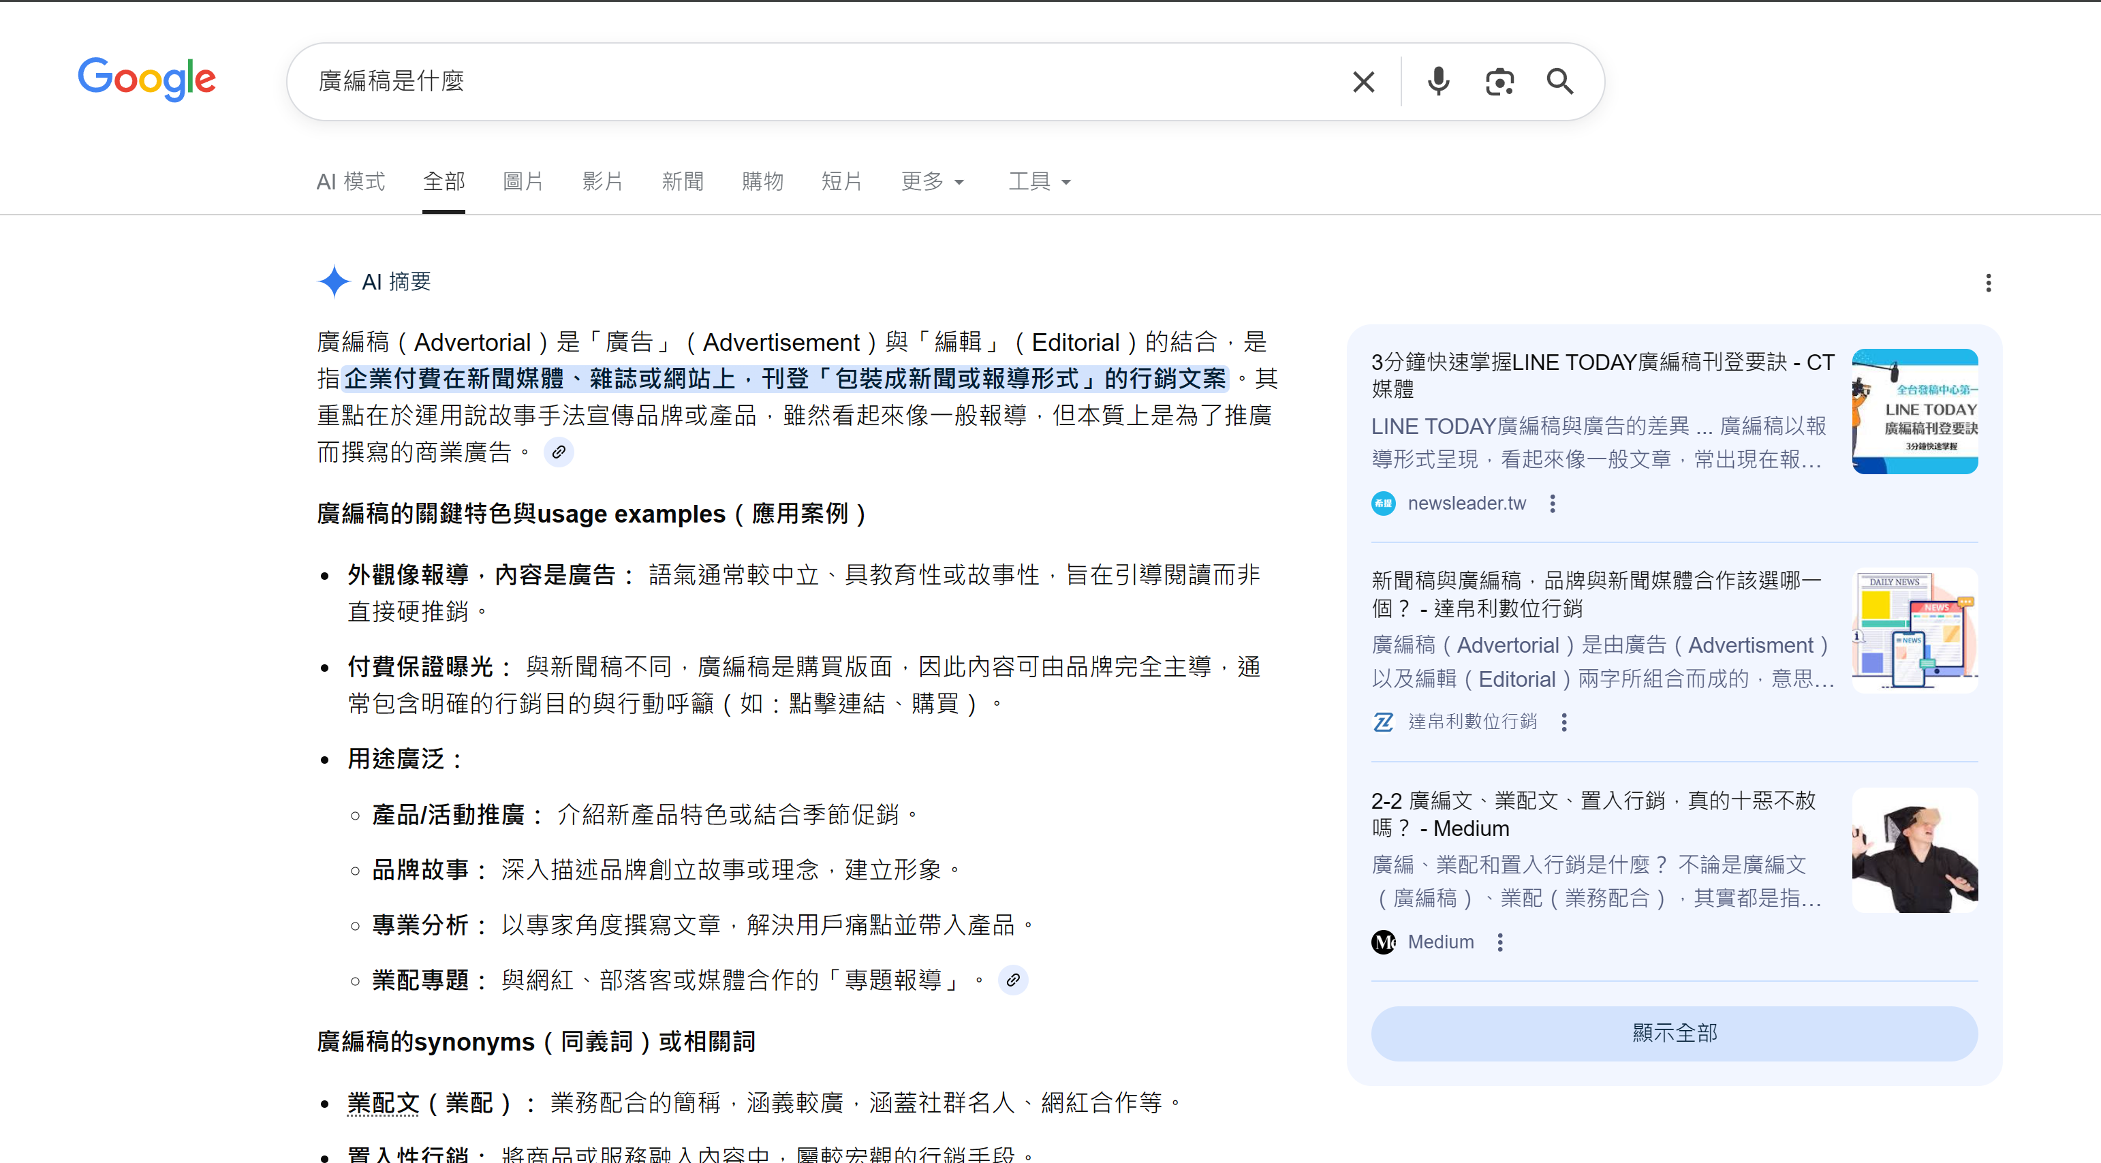Open three-dot menu beside Medium source

[x=1500, y=943]
